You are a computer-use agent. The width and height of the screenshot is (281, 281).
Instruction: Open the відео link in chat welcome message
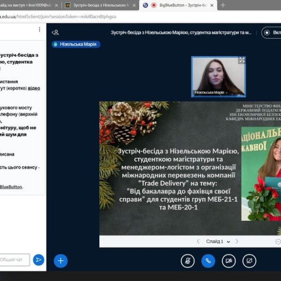click(x=34, y=88)
